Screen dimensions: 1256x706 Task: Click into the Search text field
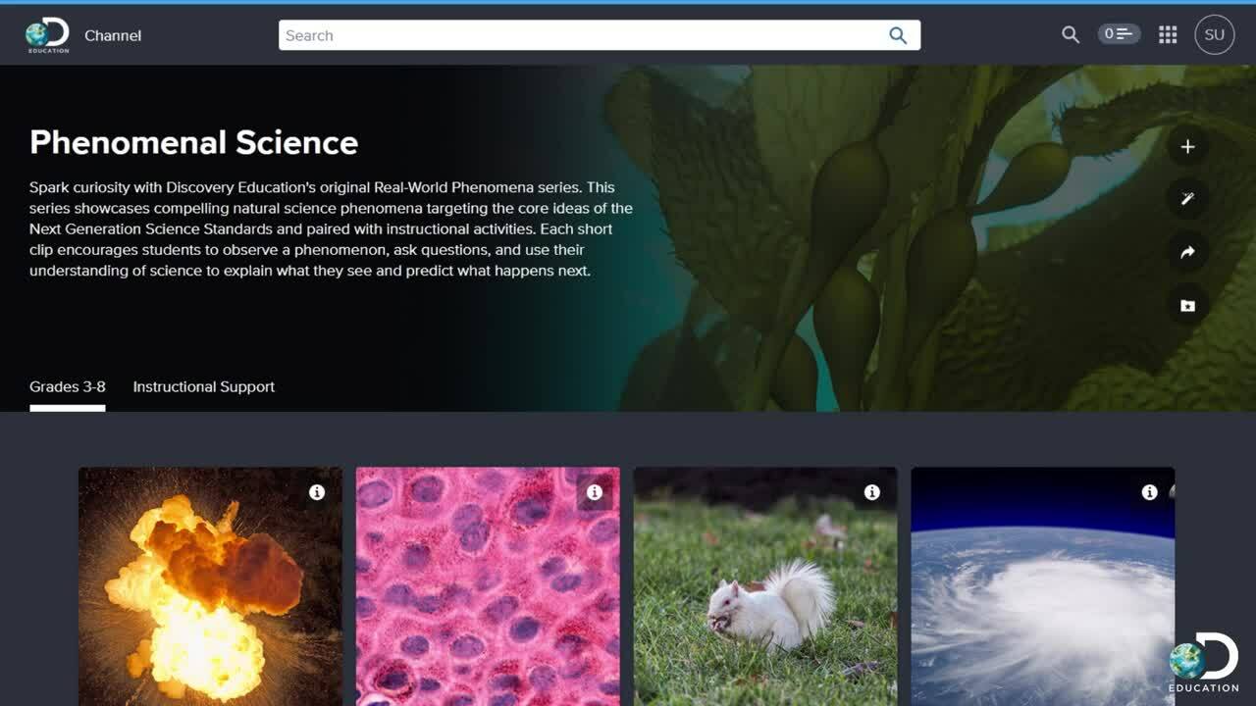coord(579,35)
